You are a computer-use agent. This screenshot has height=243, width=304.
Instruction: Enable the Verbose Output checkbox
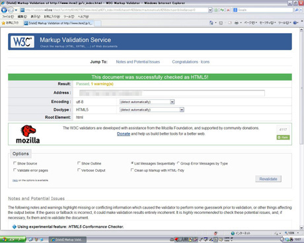tap(79, 170)
